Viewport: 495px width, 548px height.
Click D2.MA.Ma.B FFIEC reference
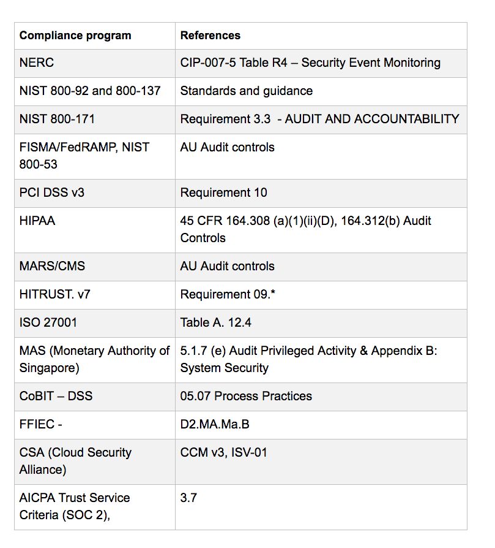[215, 424]
